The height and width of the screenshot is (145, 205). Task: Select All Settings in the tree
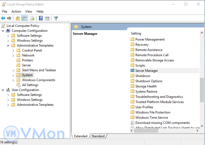(30, 85)
